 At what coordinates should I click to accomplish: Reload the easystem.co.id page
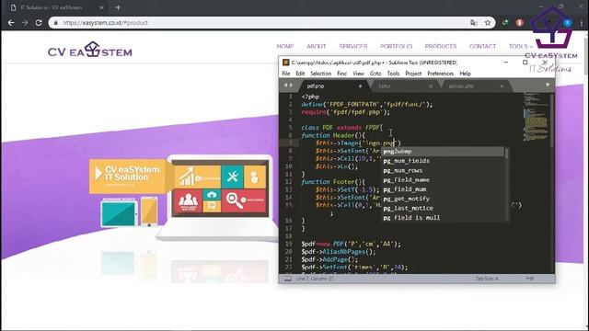[x=39, y=23]
